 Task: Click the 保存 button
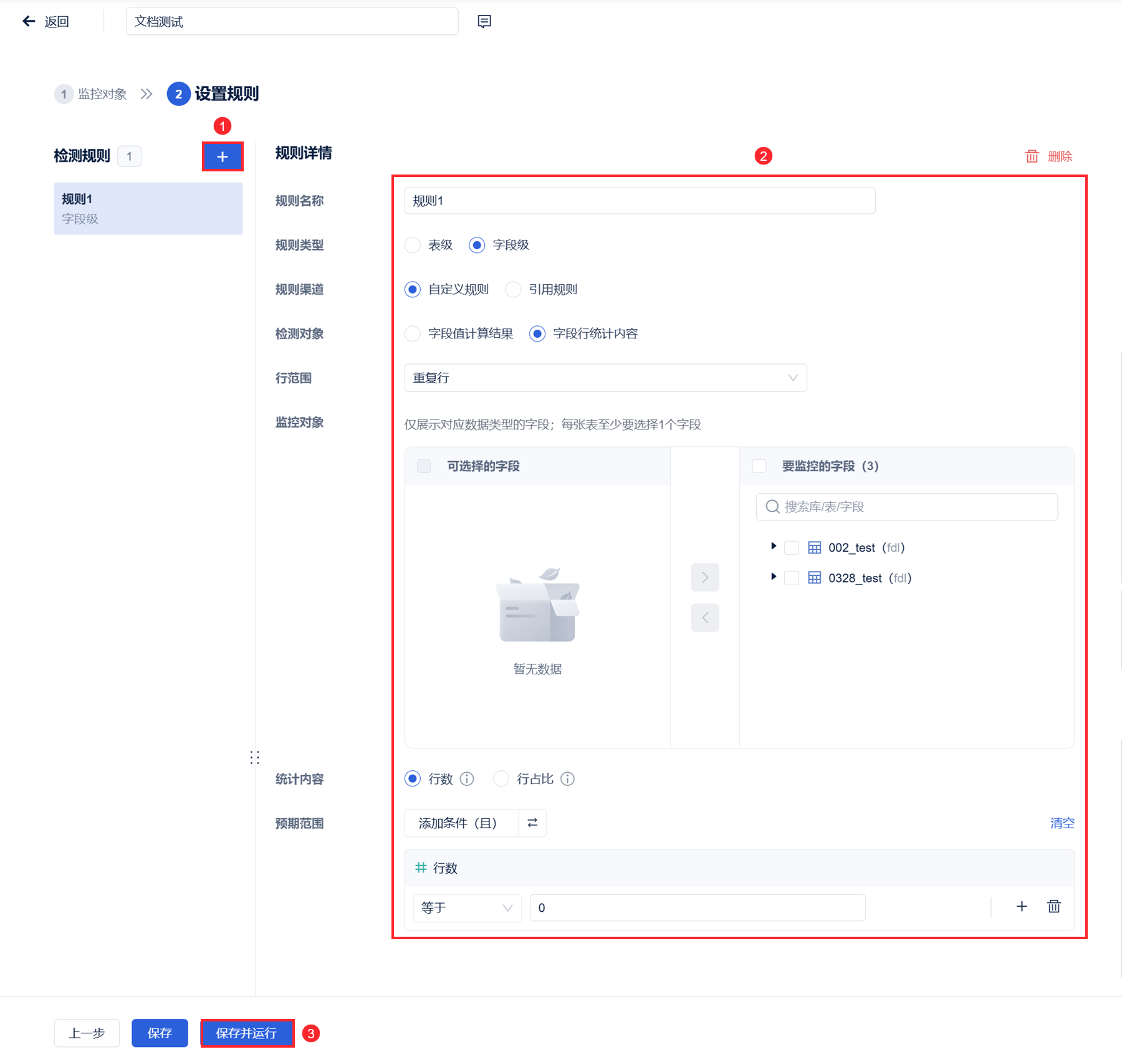(160, 1033)
